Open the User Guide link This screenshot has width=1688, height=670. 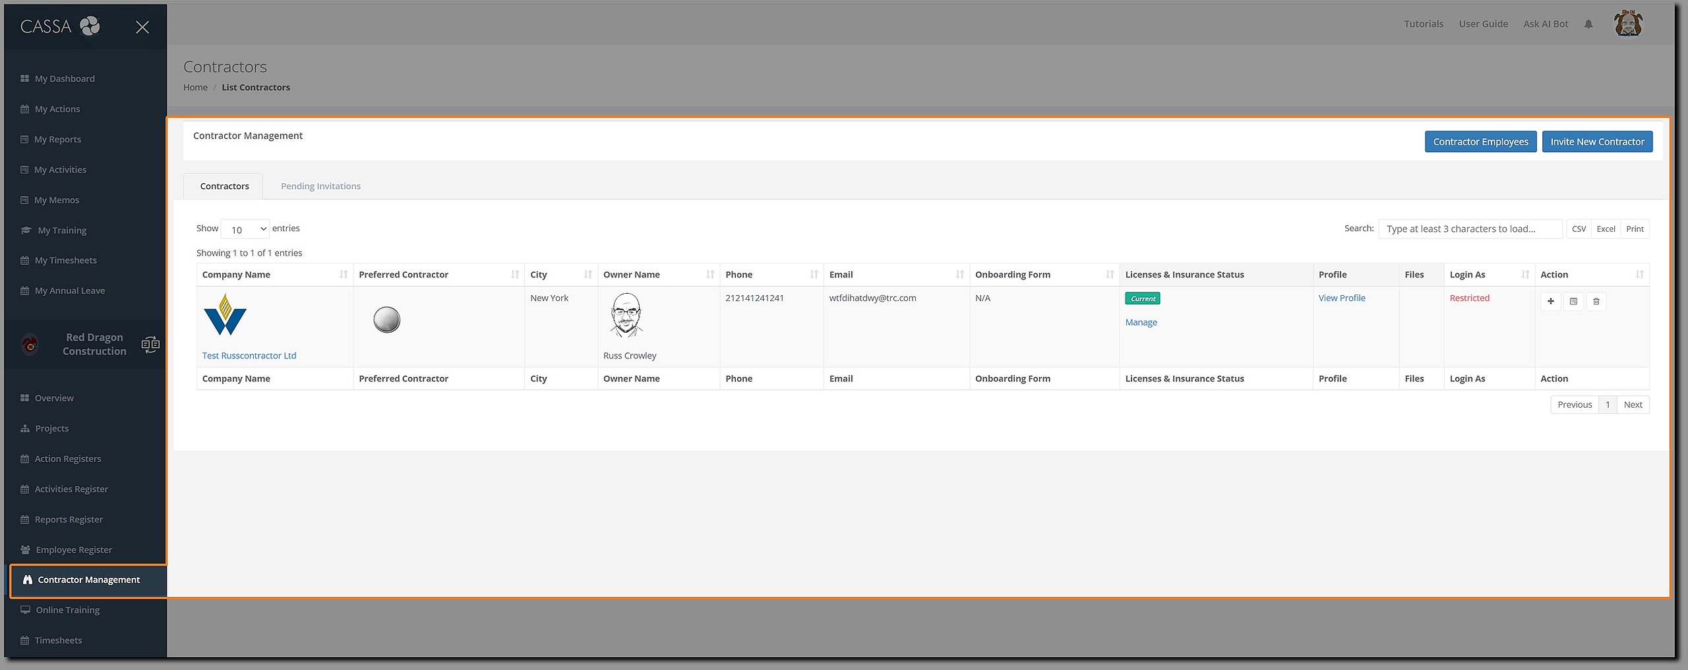point(1483,24)
